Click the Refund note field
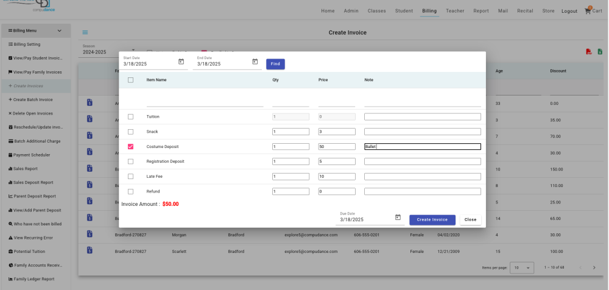 tap(423, 192)
